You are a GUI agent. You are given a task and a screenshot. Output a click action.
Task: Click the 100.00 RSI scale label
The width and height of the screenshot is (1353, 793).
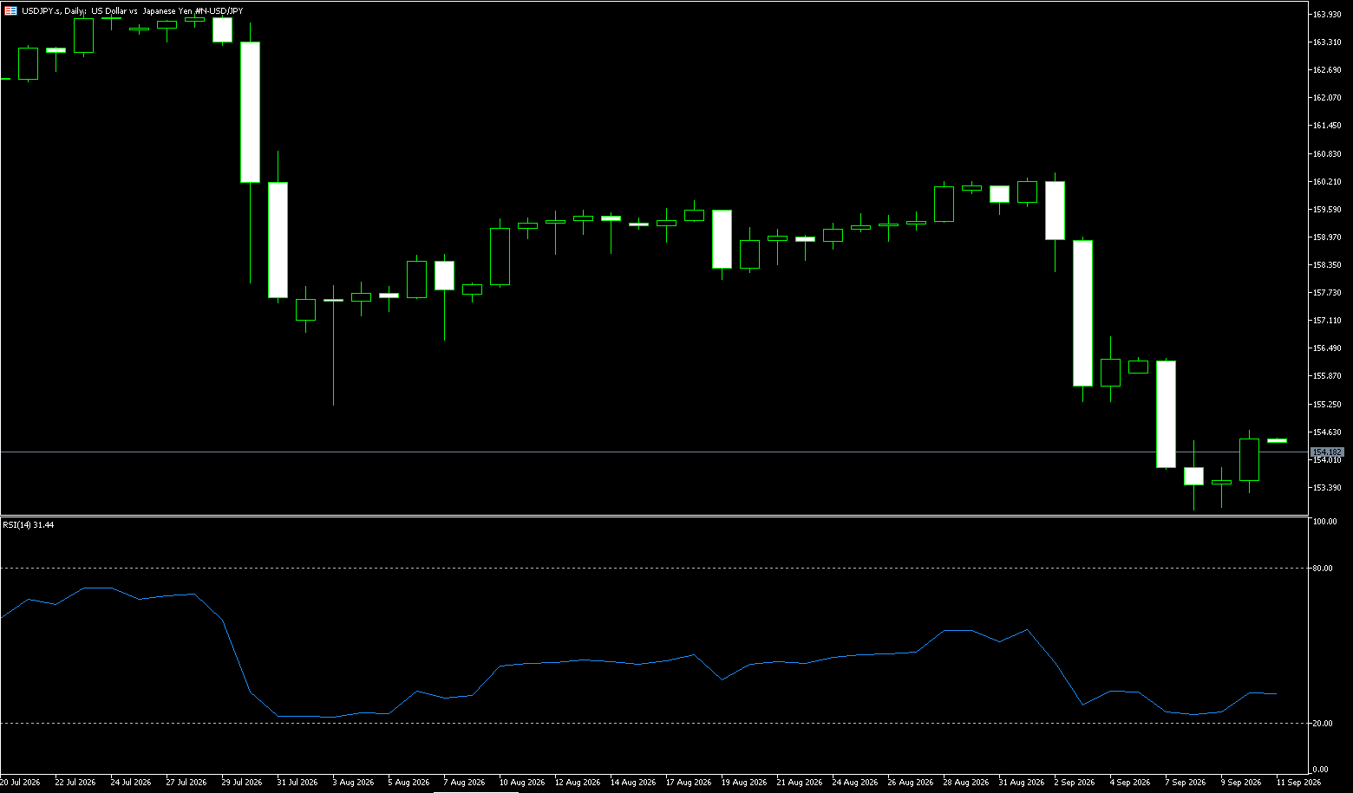tap(1324, 522)
